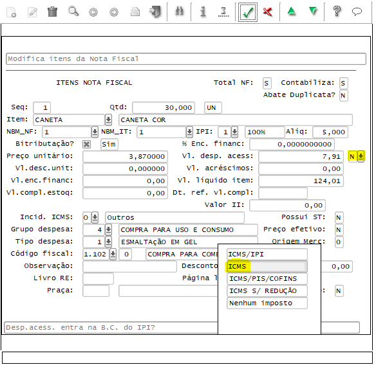The width and height of the screenshot is (376, 367).
Task: Click the Preço unitário field
Action: pos(125,157)
